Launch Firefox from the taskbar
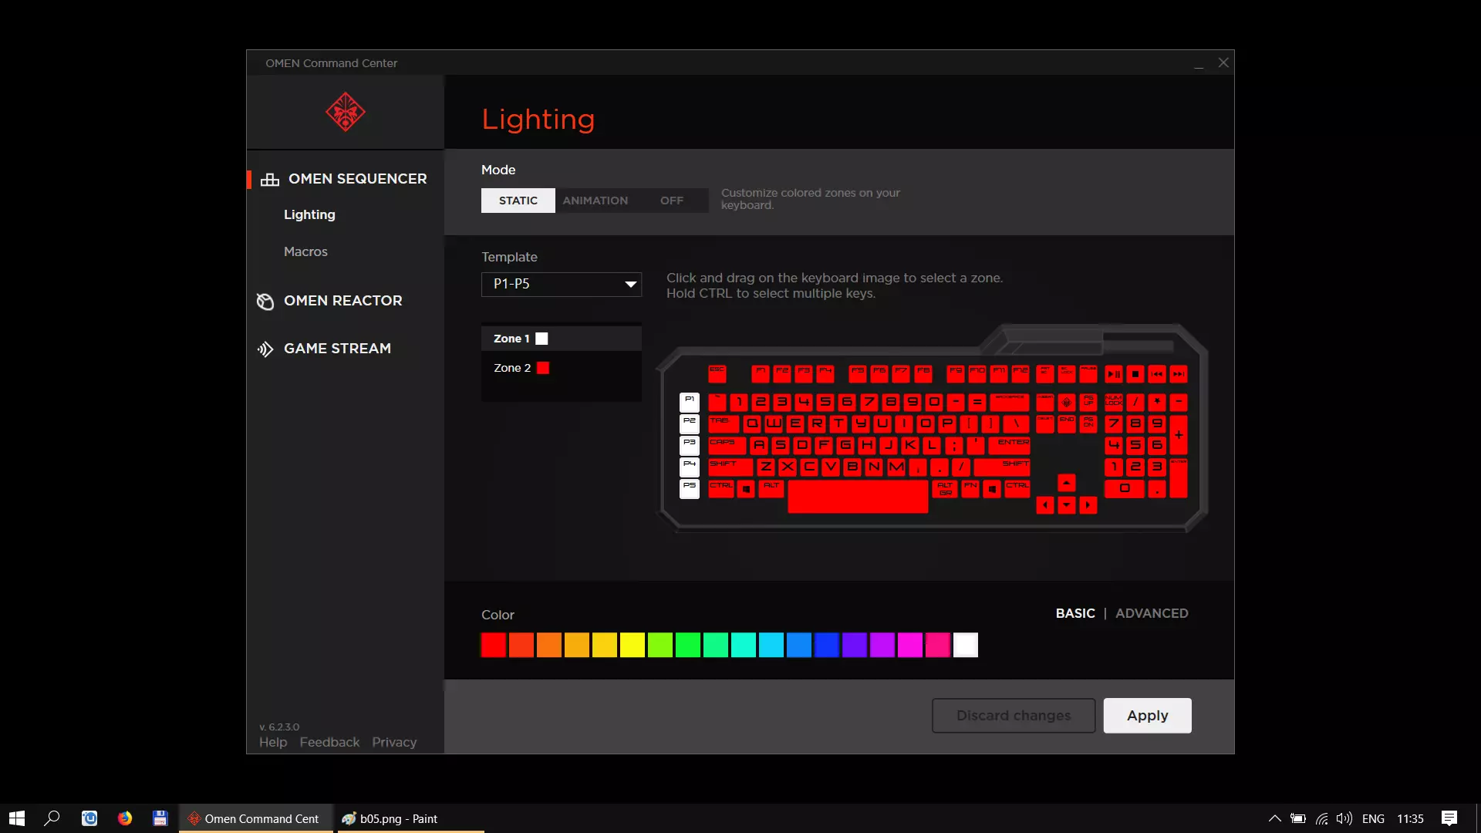1481x833 pixels. (125, 818)
